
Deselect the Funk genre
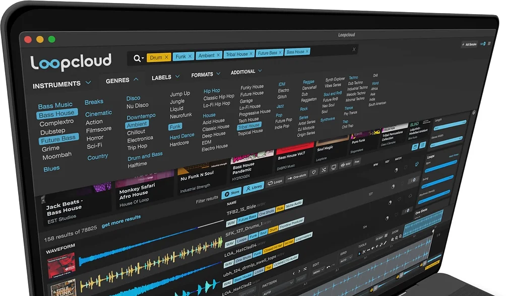pyautogui.click(x=175, y=126)
